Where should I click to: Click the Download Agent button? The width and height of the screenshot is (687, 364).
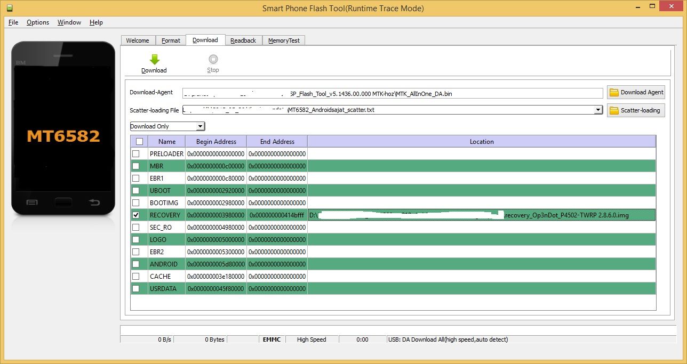pyautogui.click(x=636, y=92)
